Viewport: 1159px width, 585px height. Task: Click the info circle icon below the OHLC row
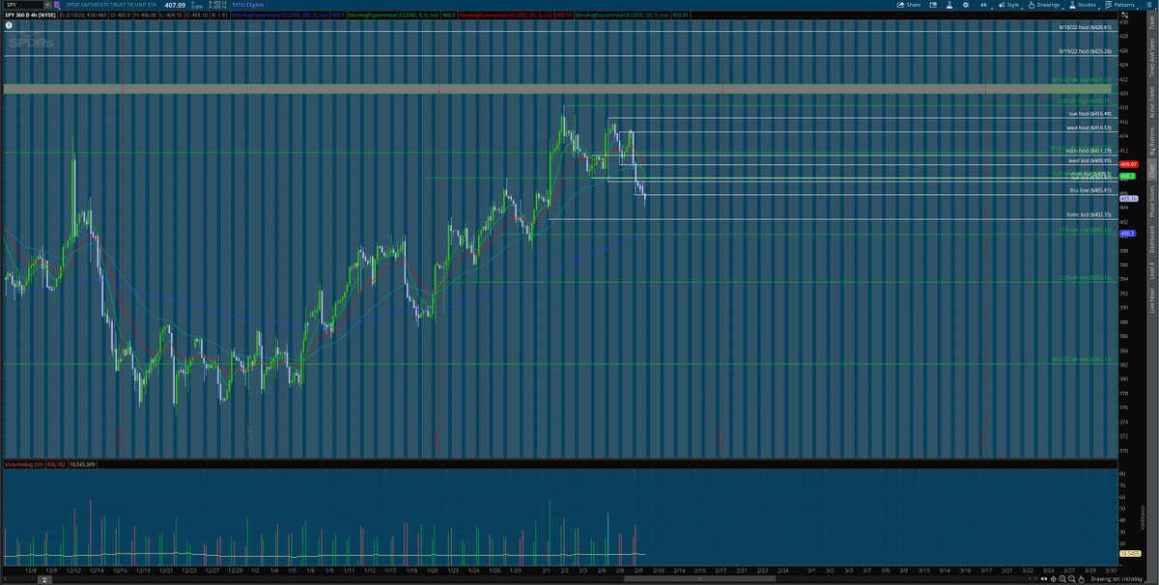click(x=9, y=25)
